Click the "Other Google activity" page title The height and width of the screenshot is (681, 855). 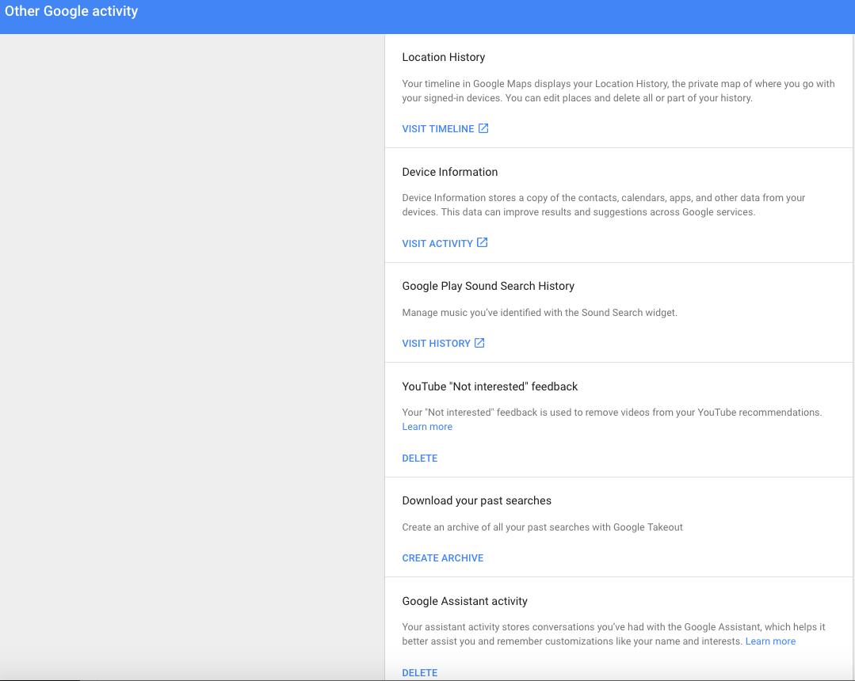pos(71,12)
